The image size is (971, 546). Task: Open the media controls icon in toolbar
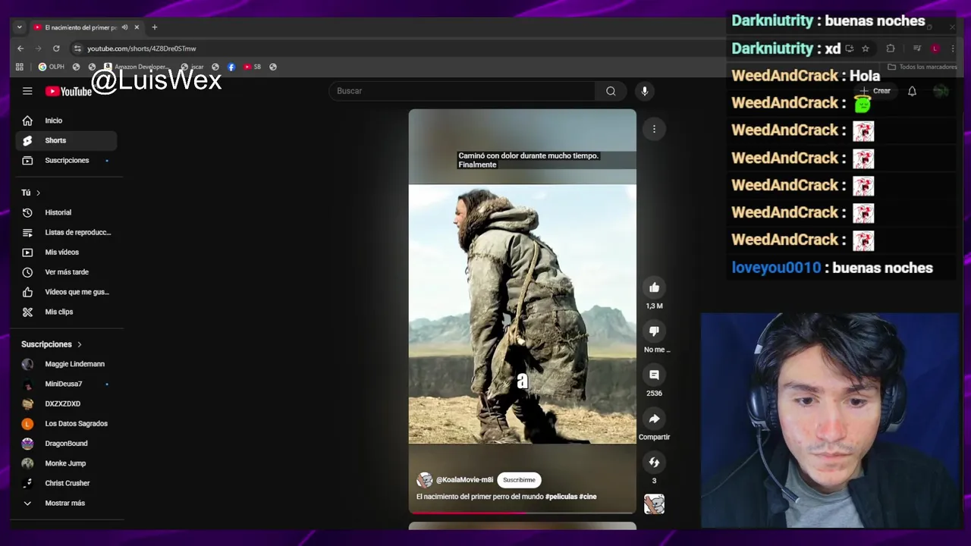click(x=916, y=49)
